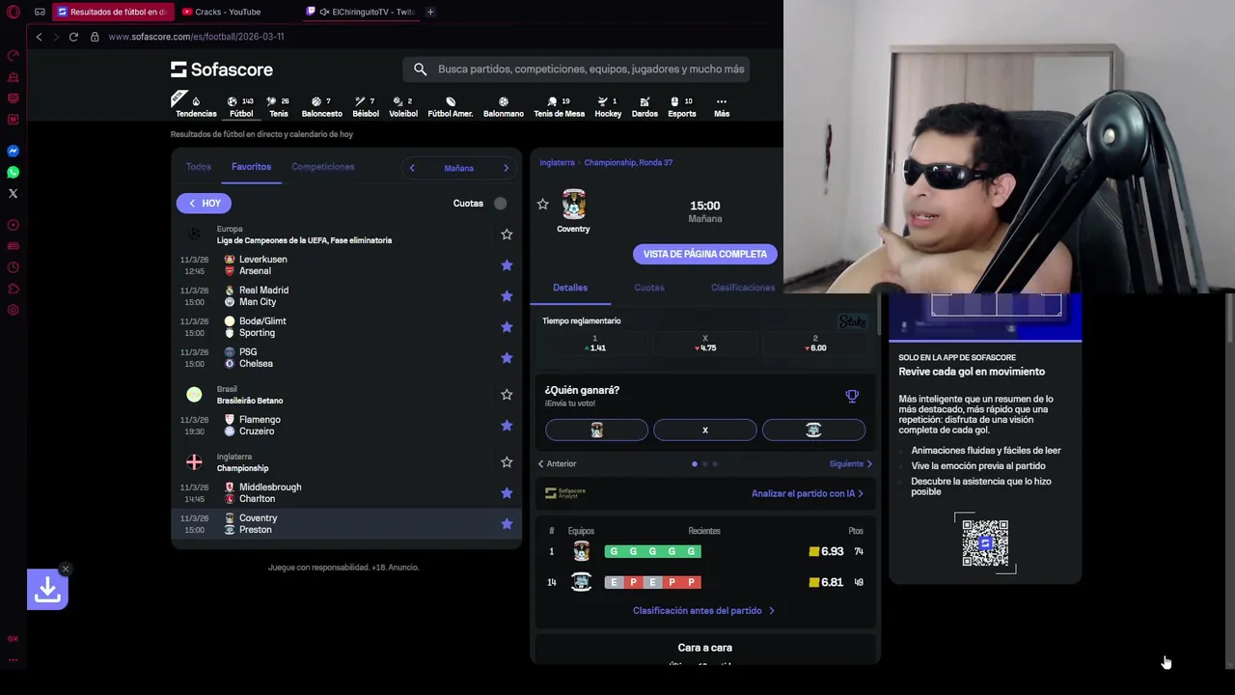1235x695 pixels.
Task: Go to Anterior poll slide
Action: [x=557, y=464]
